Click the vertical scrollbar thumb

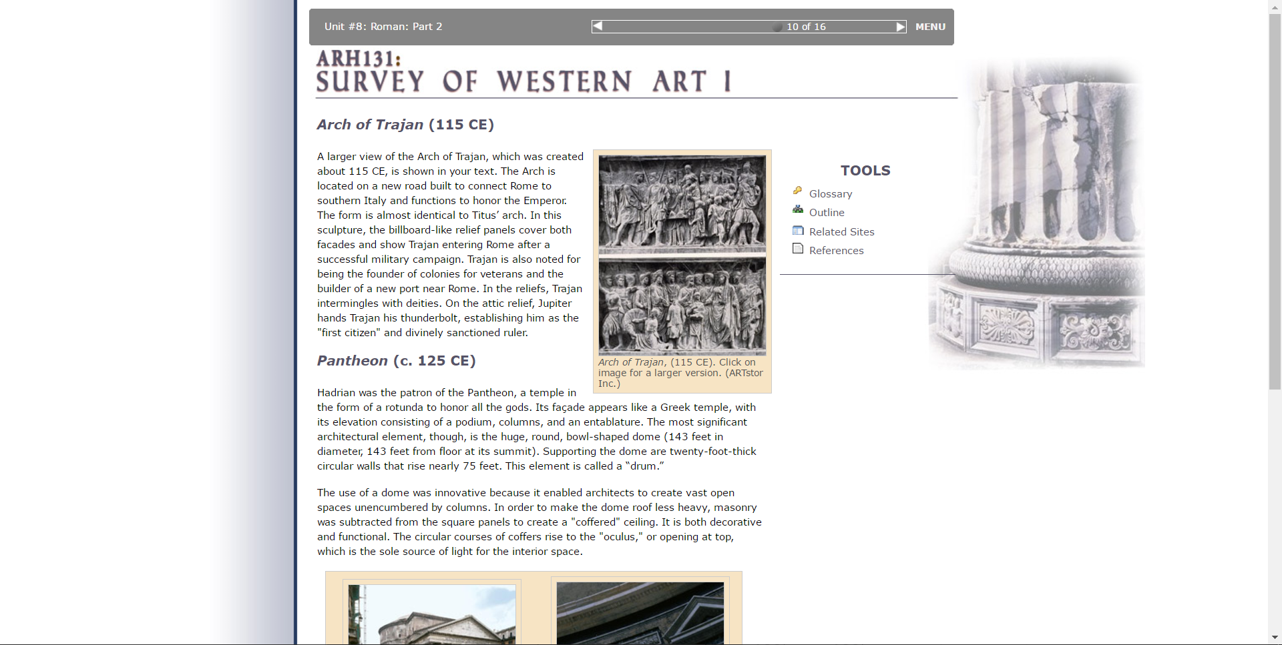click(x=1275, y=201)
